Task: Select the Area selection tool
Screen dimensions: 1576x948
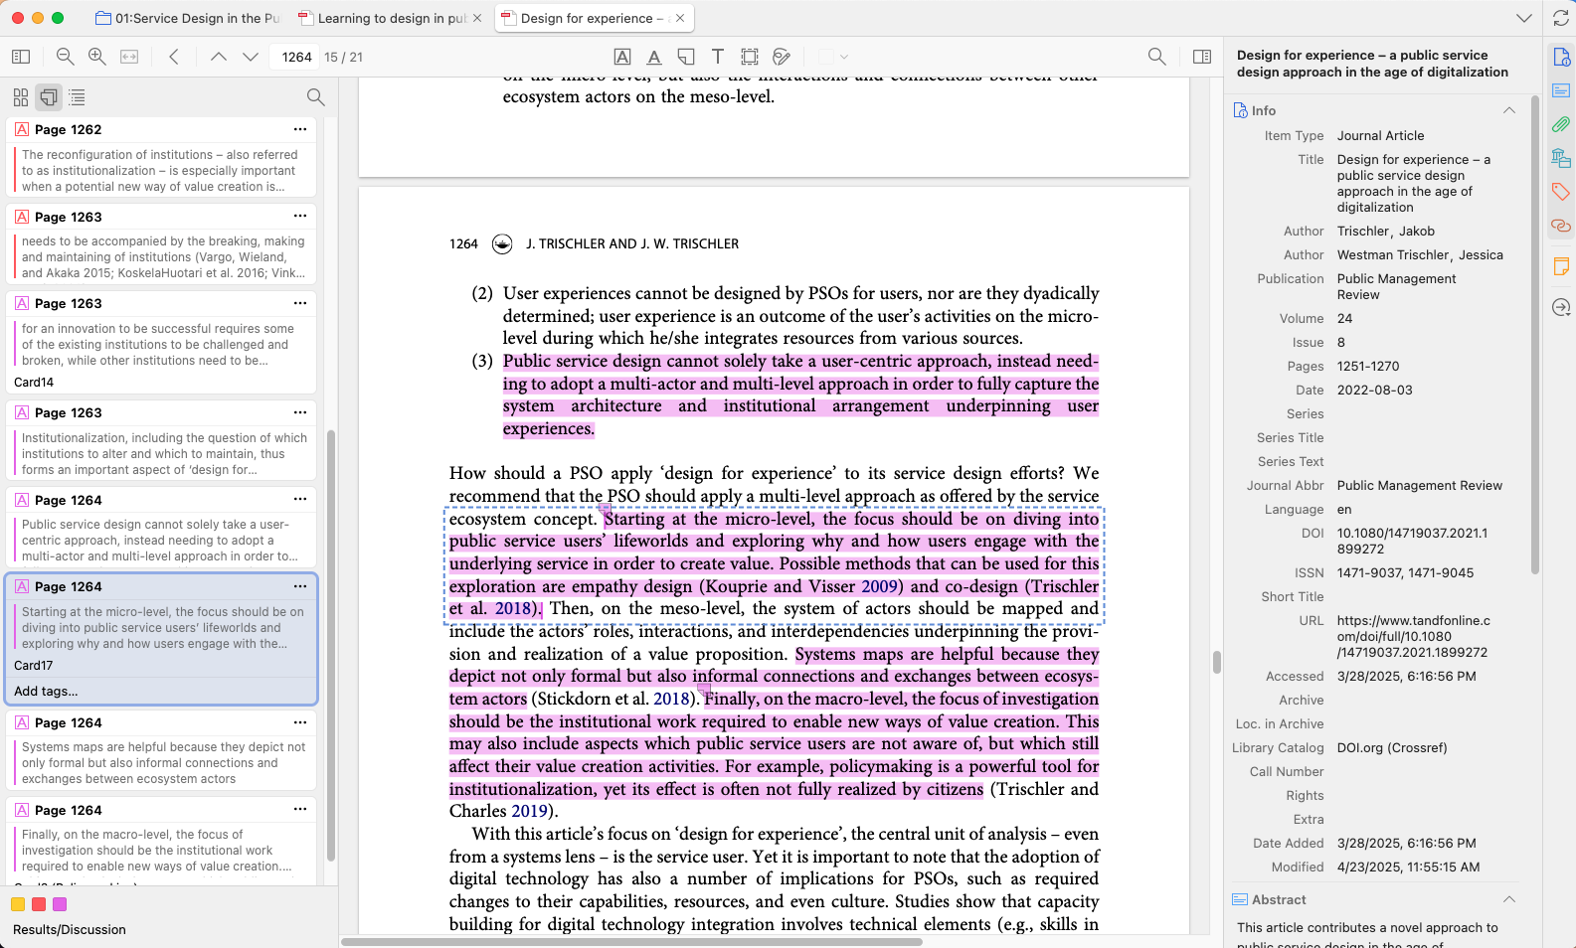Action: [x=750, y=57]
